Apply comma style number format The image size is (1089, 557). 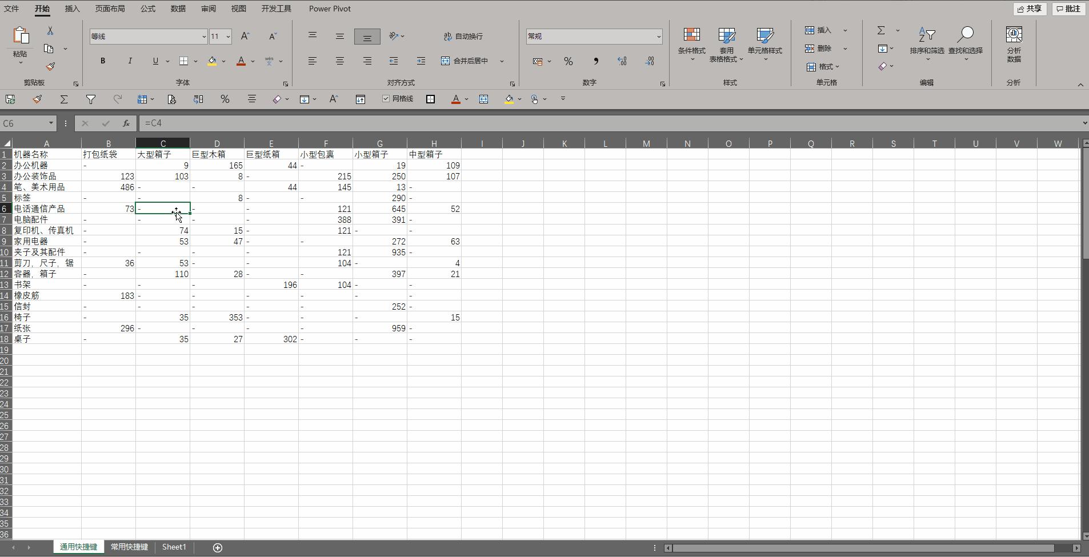[596, 61]
